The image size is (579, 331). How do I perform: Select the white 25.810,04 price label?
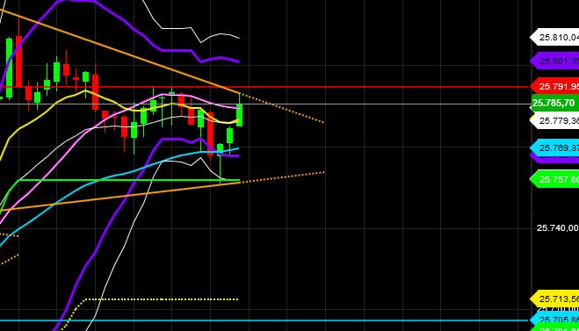(x=554, y=37)
